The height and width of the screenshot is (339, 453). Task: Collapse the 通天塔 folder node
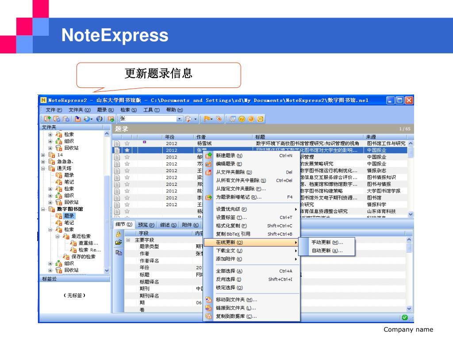click(x=43, y=168)
